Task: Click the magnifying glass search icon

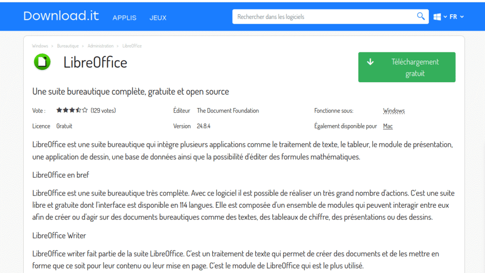Action: pos(421,17)
